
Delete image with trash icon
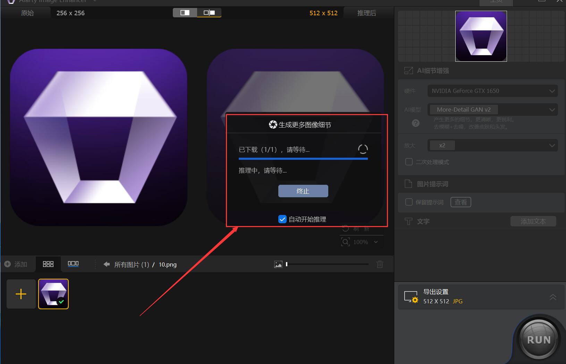[380, 265]
